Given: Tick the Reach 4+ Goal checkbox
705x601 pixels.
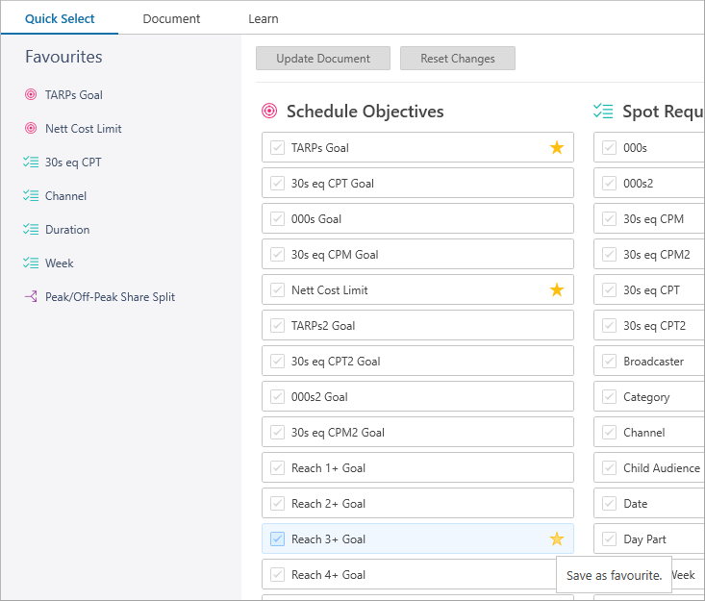Looking at the screenshot, I should [x=277, y=574].
